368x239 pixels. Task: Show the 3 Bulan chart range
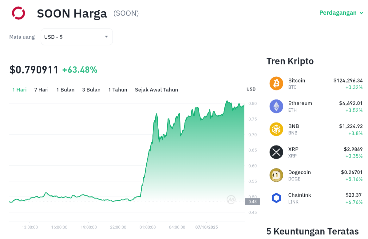coord(91,90)
